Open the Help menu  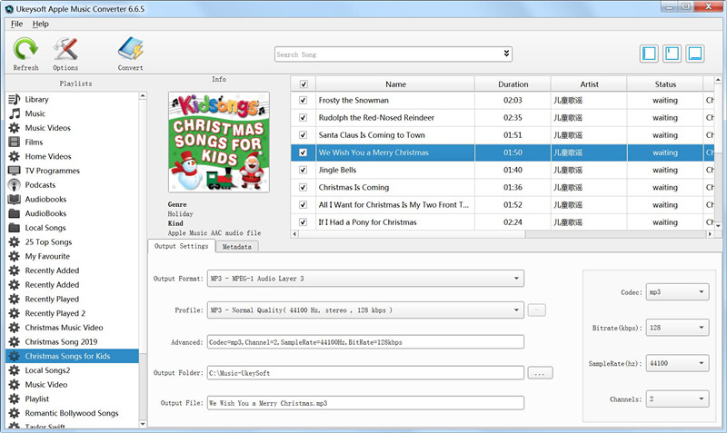tap(41, 24)
